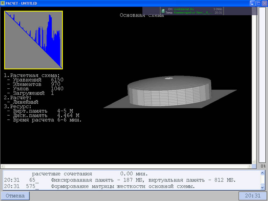Click the Формирование матрицы жесткости log line
The width and height of the screenshot is (268, 201).
pos(100,186)
